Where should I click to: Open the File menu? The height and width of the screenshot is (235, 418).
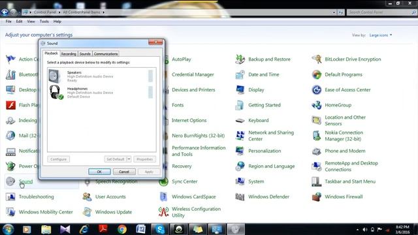(8, 22)
